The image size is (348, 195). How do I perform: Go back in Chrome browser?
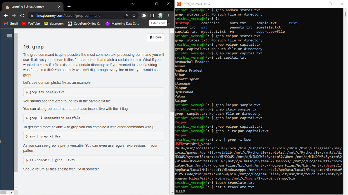tap(6, 16)
